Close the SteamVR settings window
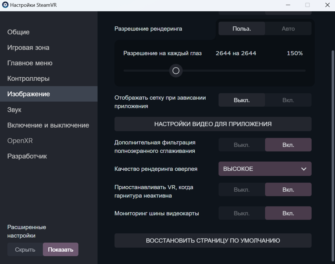This screenshot has height=264, width=335. coord(327,5)
